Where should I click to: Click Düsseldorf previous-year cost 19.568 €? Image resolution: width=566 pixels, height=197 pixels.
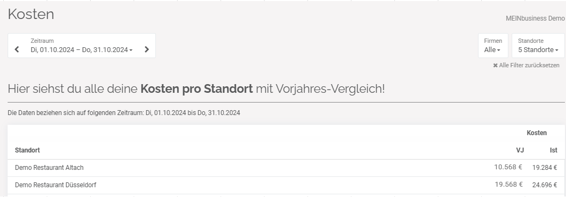pyautogui.click(x=508, y=185)
